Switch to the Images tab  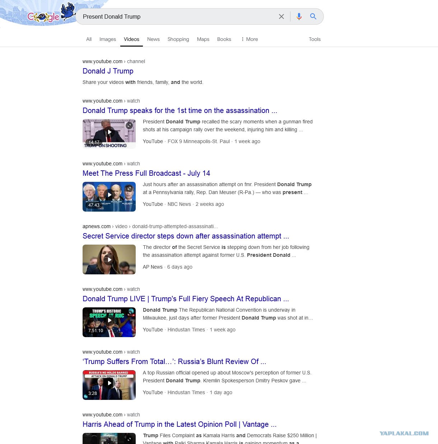[x=108, y=39]
